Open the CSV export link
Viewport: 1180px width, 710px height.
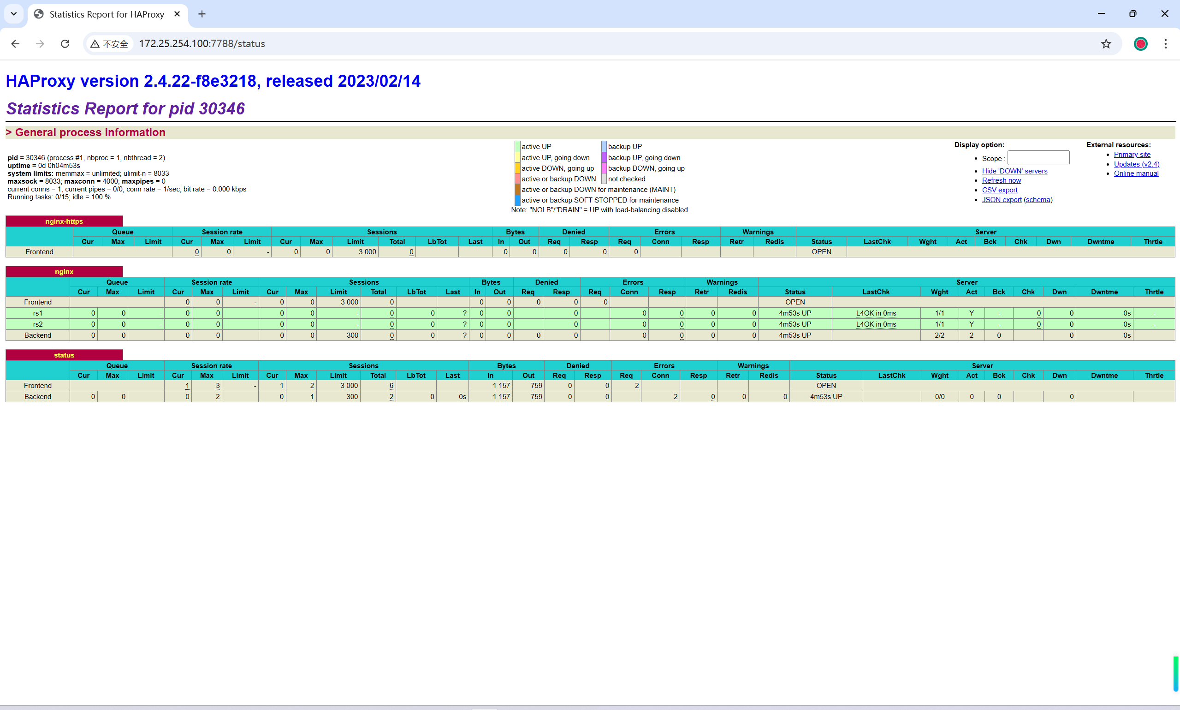1000,190
